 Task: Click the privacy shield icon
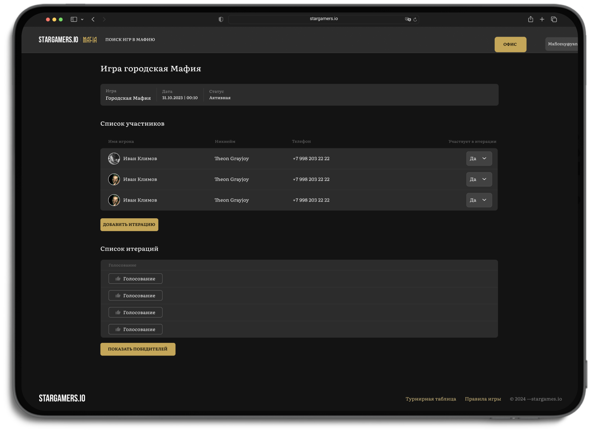point(221,19)
